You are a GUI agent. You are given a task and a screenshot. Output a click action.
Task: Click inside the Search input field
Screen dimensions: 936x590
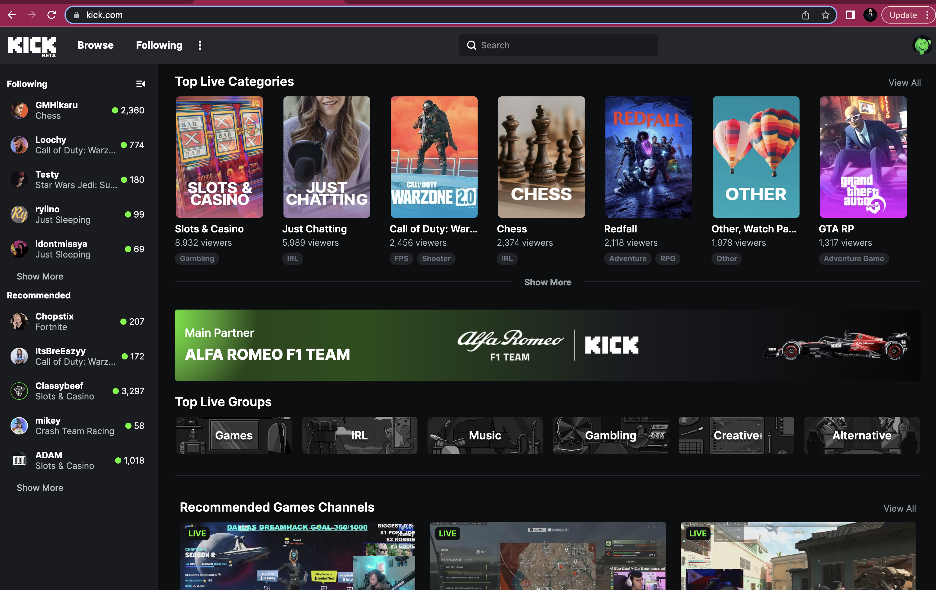coord(544,45)
